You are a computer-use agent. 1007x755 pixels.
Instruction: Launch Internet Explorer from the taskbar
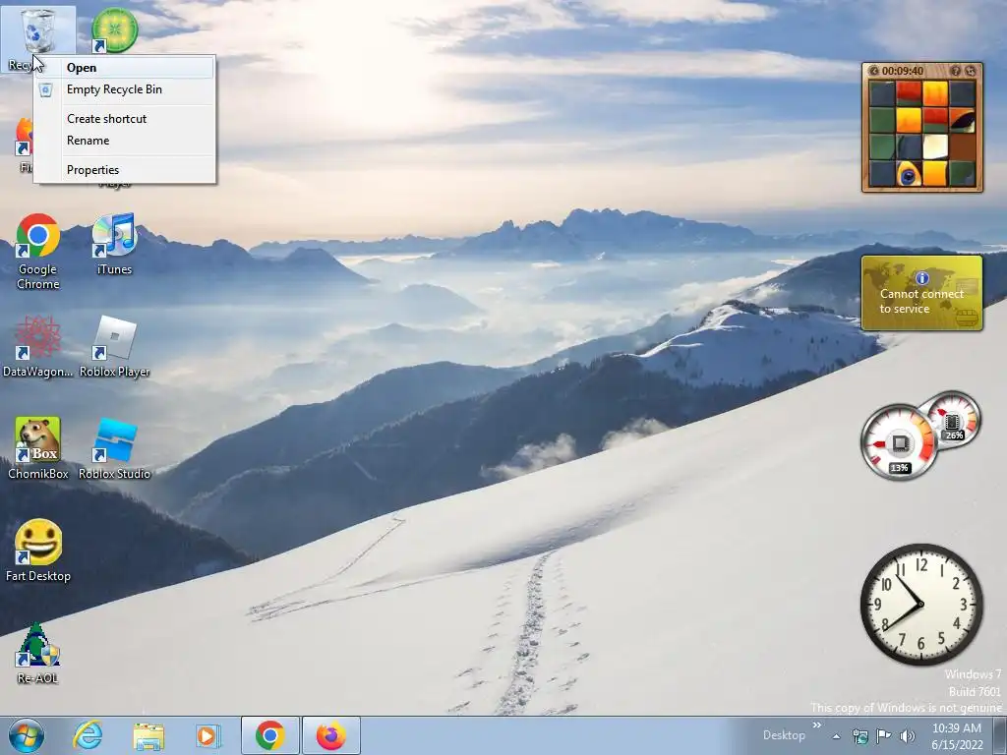tap(88, 735)
